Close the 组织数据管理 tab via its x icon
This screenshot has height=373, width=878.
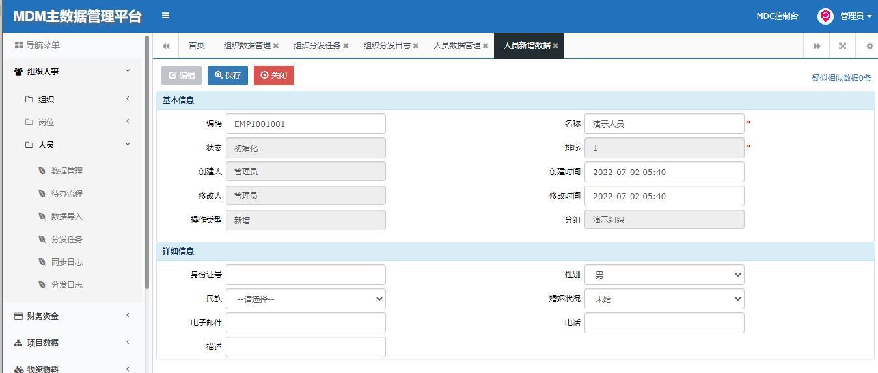tap(276, 46)
